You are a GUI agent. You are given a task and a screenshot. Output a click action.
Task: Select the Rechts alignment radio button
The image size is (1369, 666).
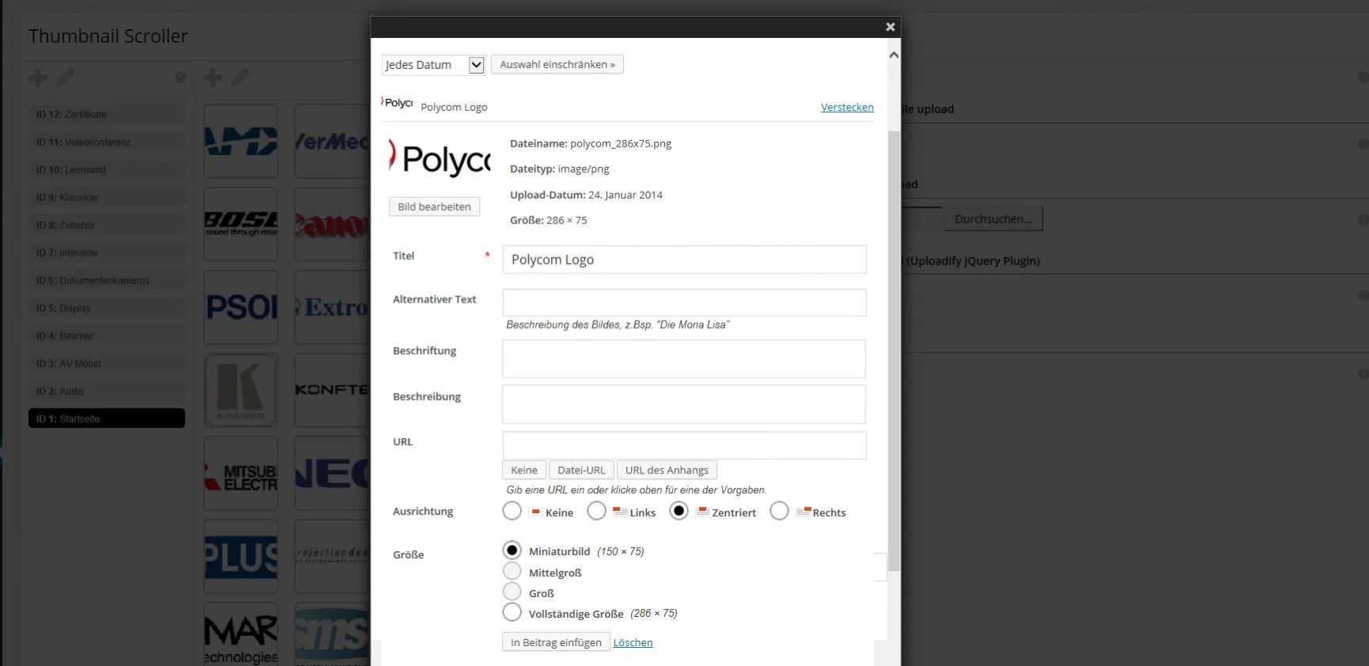tap(779, 512)
